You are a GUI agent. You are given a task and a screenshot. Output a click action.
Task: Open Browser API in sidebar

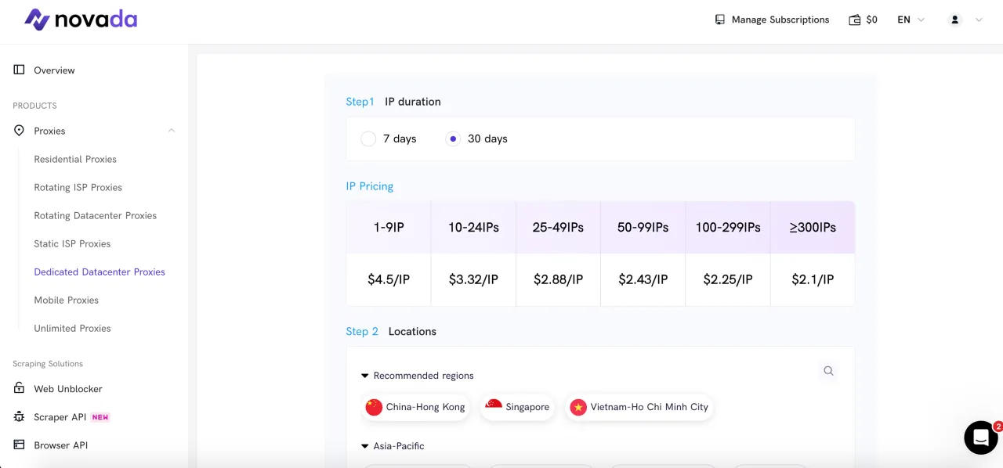(x=60, y=445)
